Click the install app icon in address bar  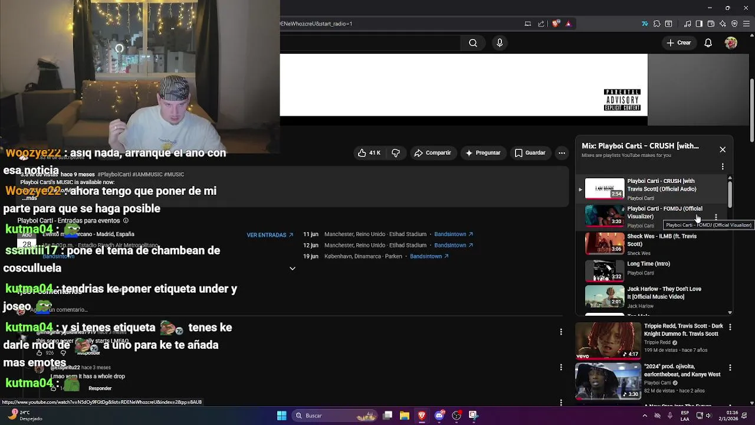point(528,24)
